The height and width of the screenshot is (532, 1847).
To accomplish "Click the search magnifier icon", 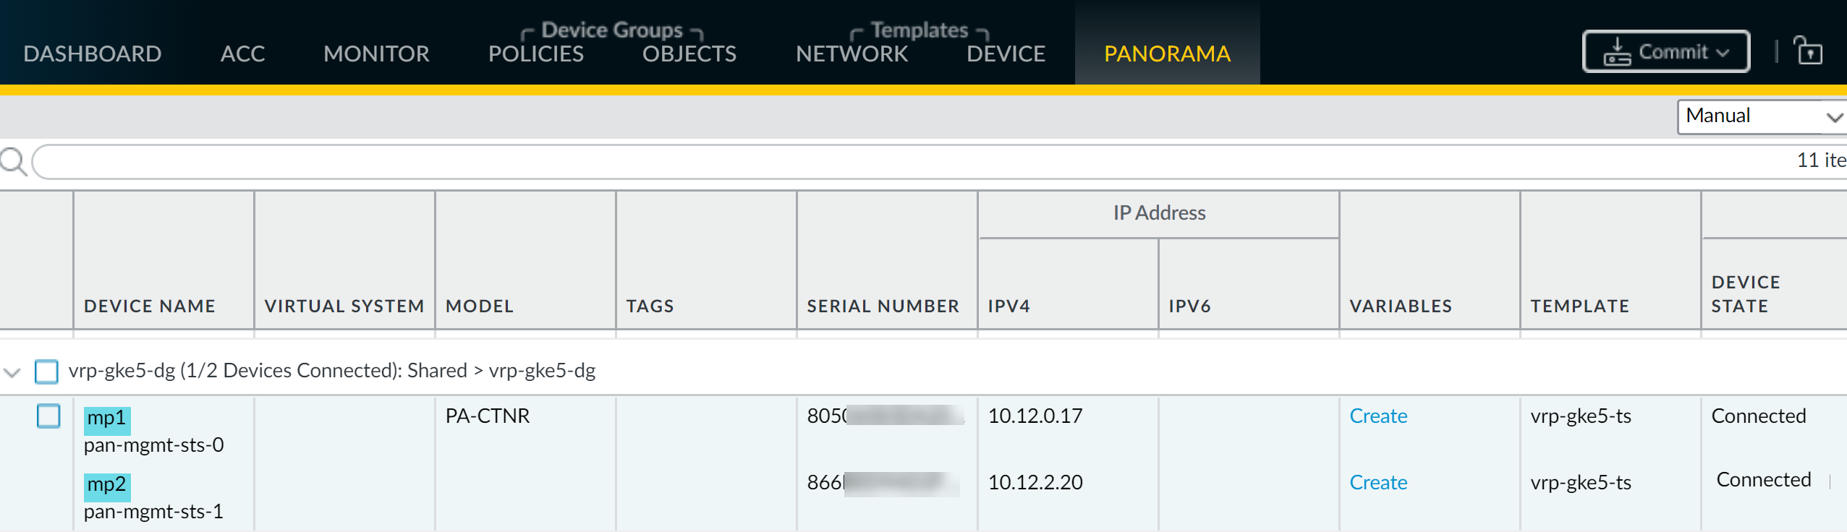I will (14, 161).
